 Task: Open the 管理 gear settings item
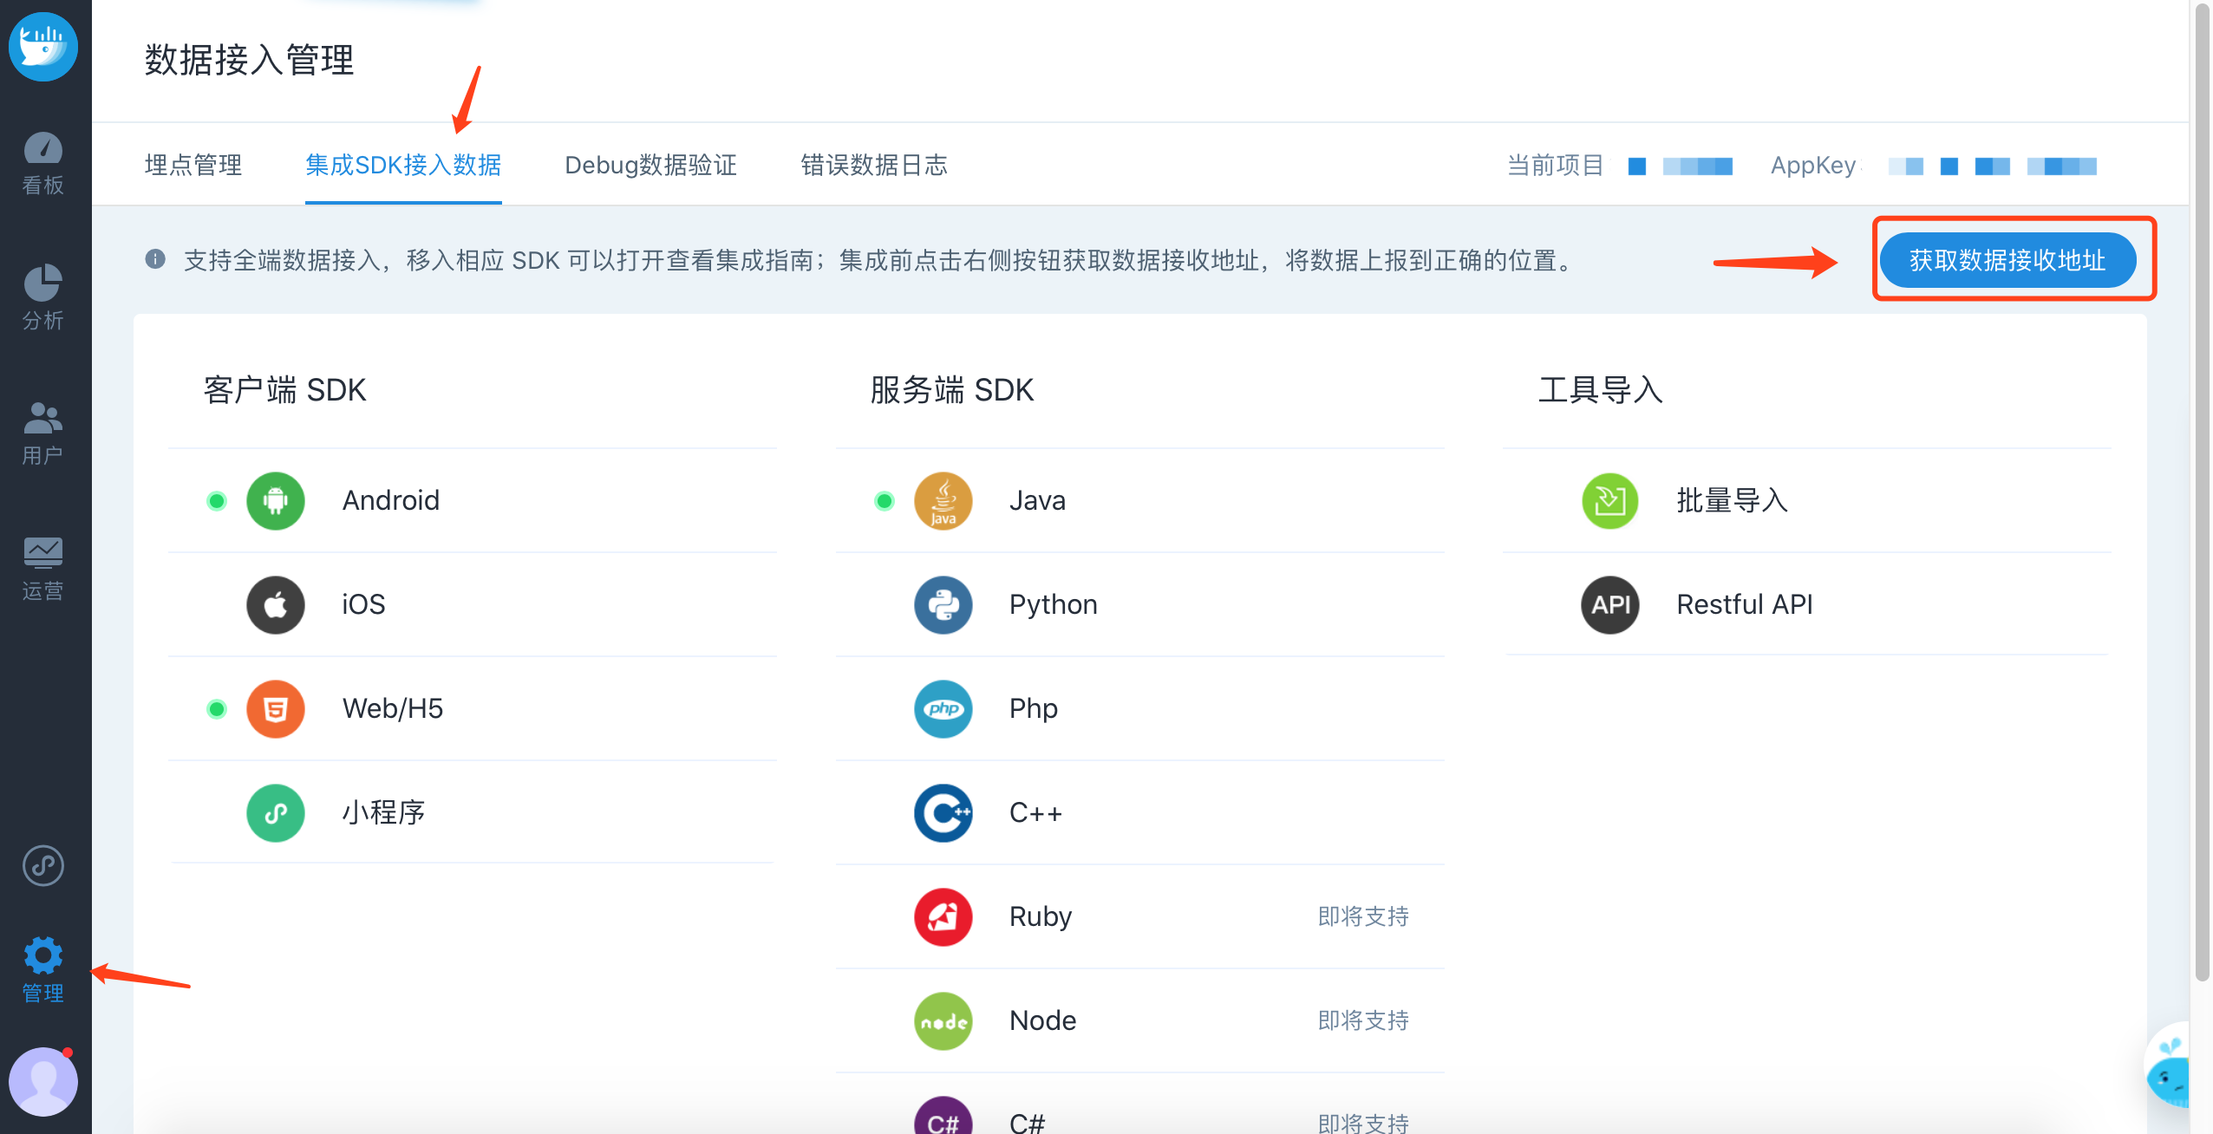click(x=43, y=969)
